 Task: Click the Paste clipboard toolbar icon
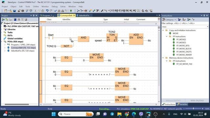(43, 11)
